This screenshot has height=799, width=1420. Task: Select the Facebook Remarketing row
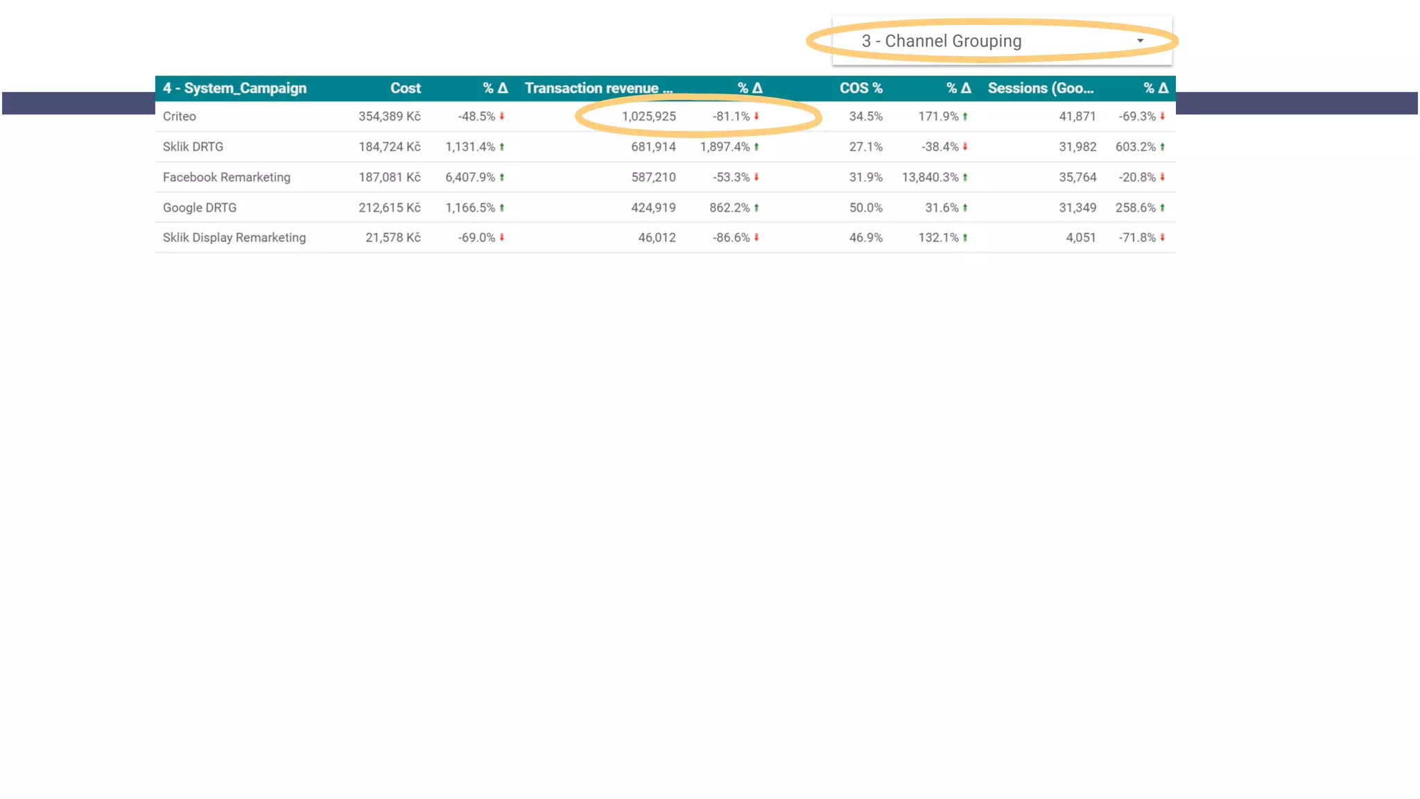226,178
